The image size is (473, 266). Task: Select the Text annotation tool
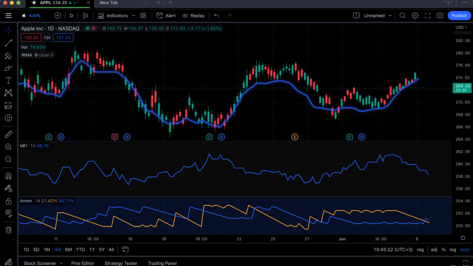[x=8, y=80]
